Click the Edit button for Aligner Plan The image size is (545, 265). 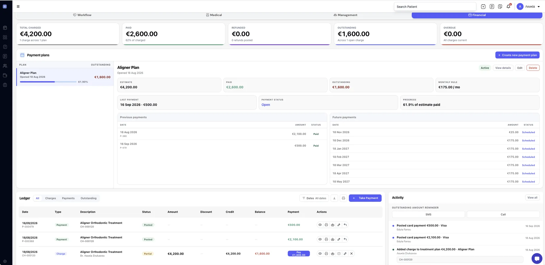click(520, 68)
